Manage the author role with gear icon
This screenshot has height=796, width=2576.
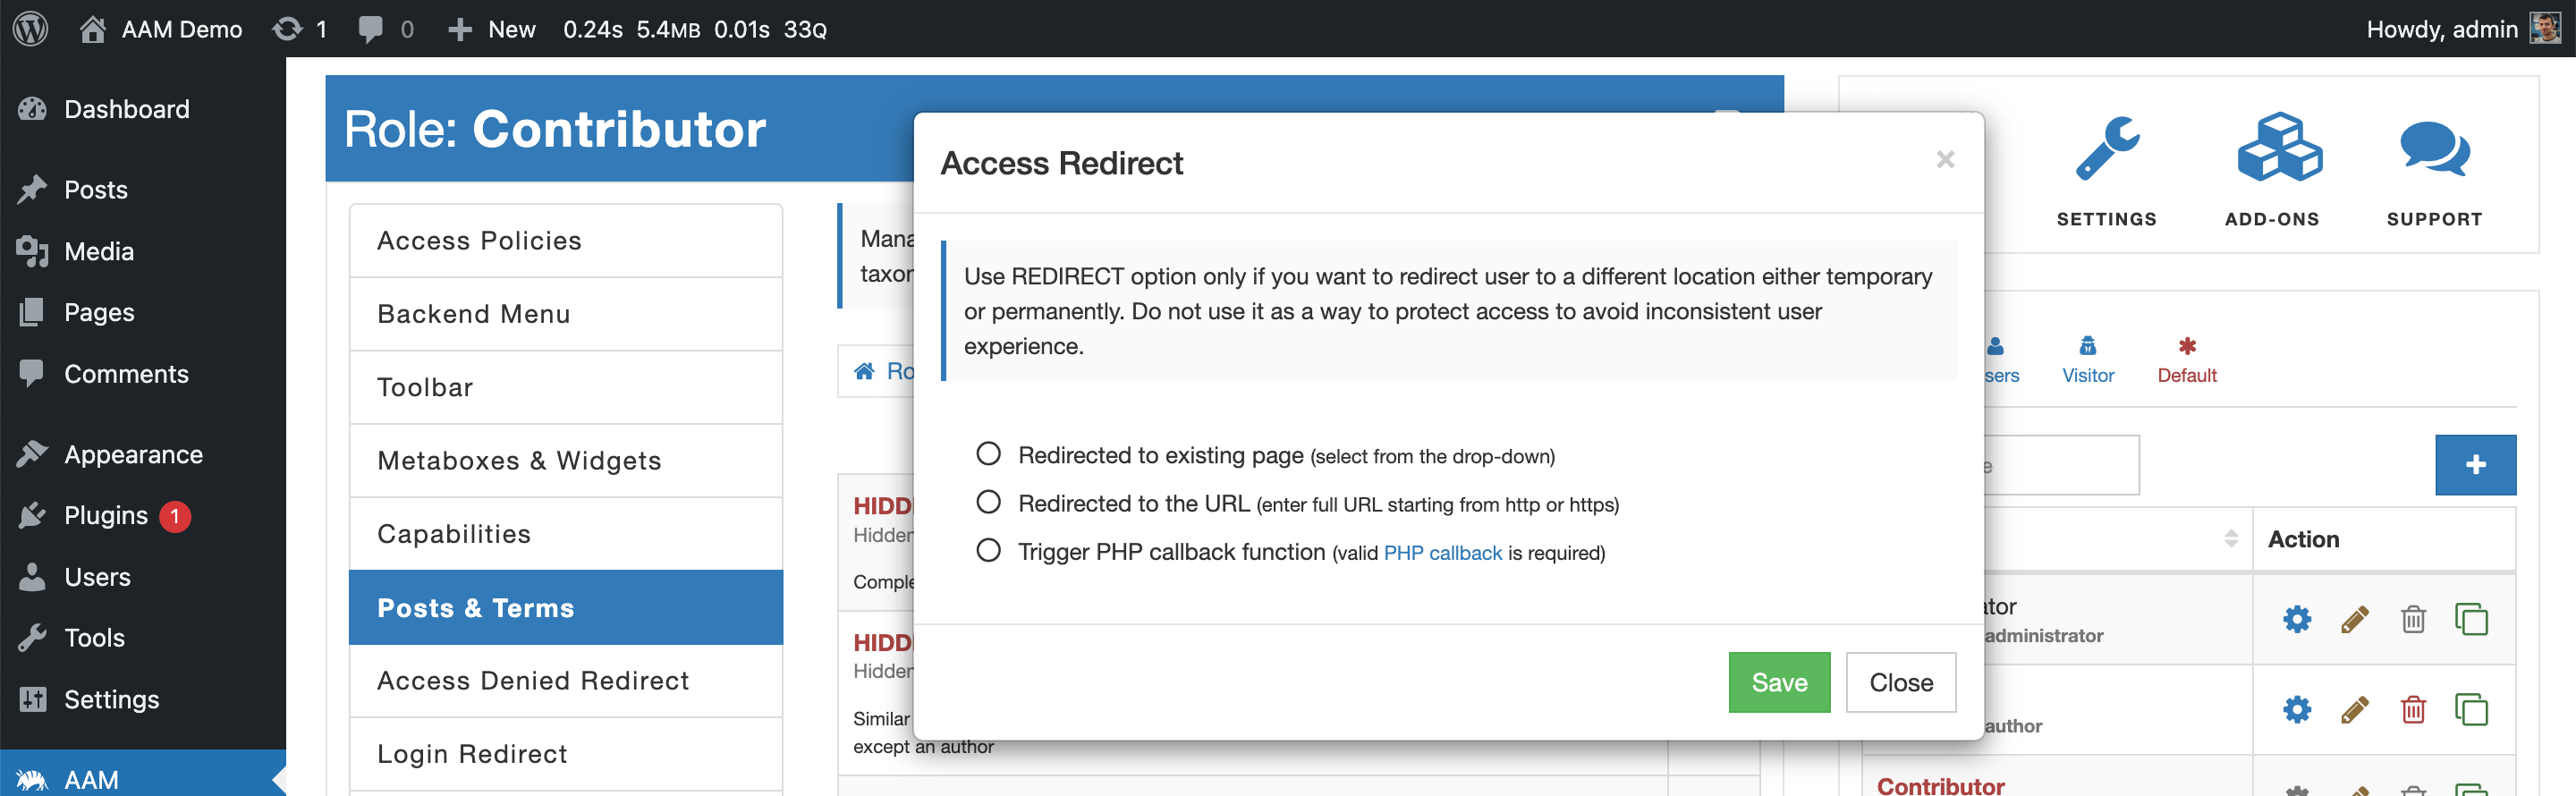pyautogui.click(x=2297, y=710)
